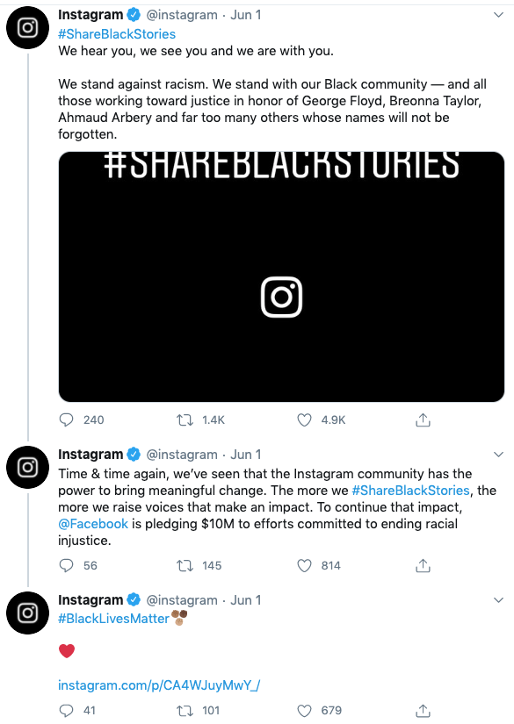Like the tweet with 4.9K likes
The width and height of the screenshot is (514, 724).
[x=304, y=419]
